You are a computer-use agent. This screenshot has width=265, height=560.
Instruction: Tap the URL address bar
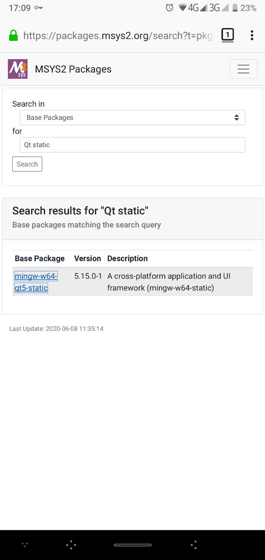pos(118,35)
